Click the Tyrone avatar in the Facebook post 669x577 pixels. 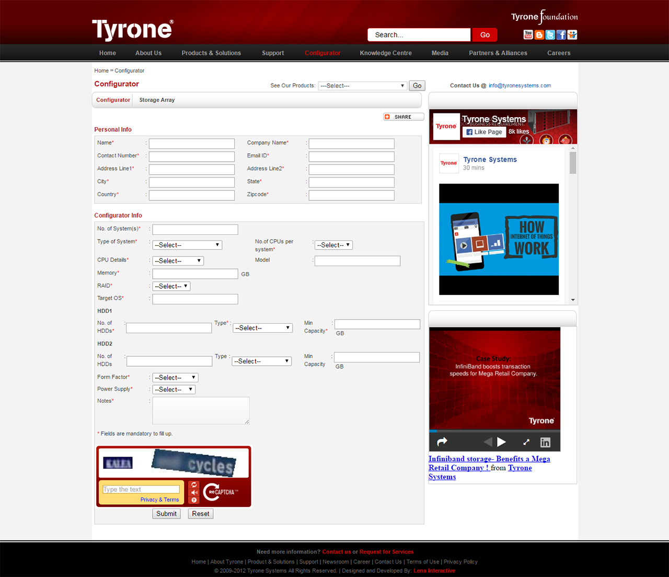pyautogui.click(x=448, y=163)
